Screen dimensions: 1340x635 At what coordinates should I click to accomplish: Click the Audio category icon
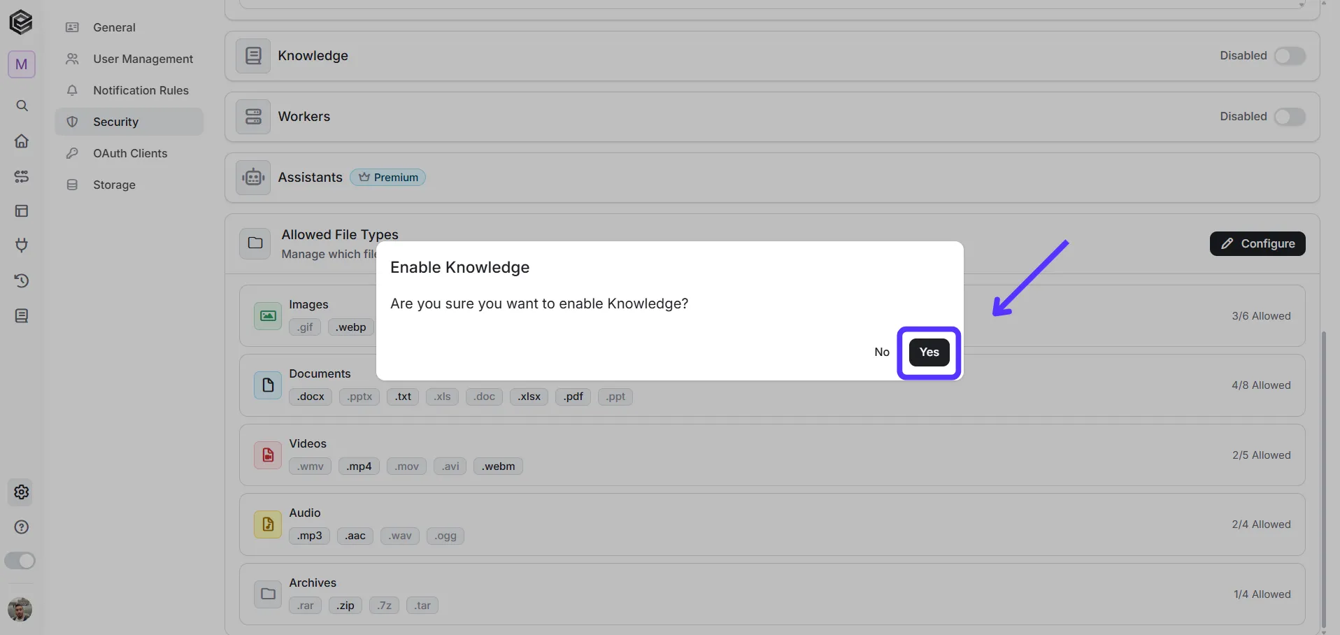pyautogui.click(x=268, y=525)
